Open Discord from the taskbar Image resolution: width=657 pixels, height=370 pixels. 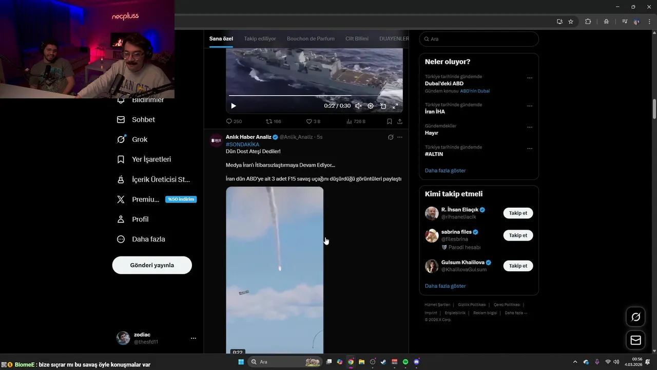416,362
